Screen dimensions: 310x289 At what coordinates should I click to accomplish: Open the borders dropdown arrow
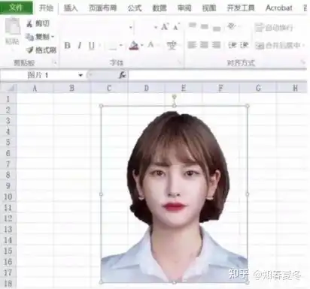click(x=121, y=46)
